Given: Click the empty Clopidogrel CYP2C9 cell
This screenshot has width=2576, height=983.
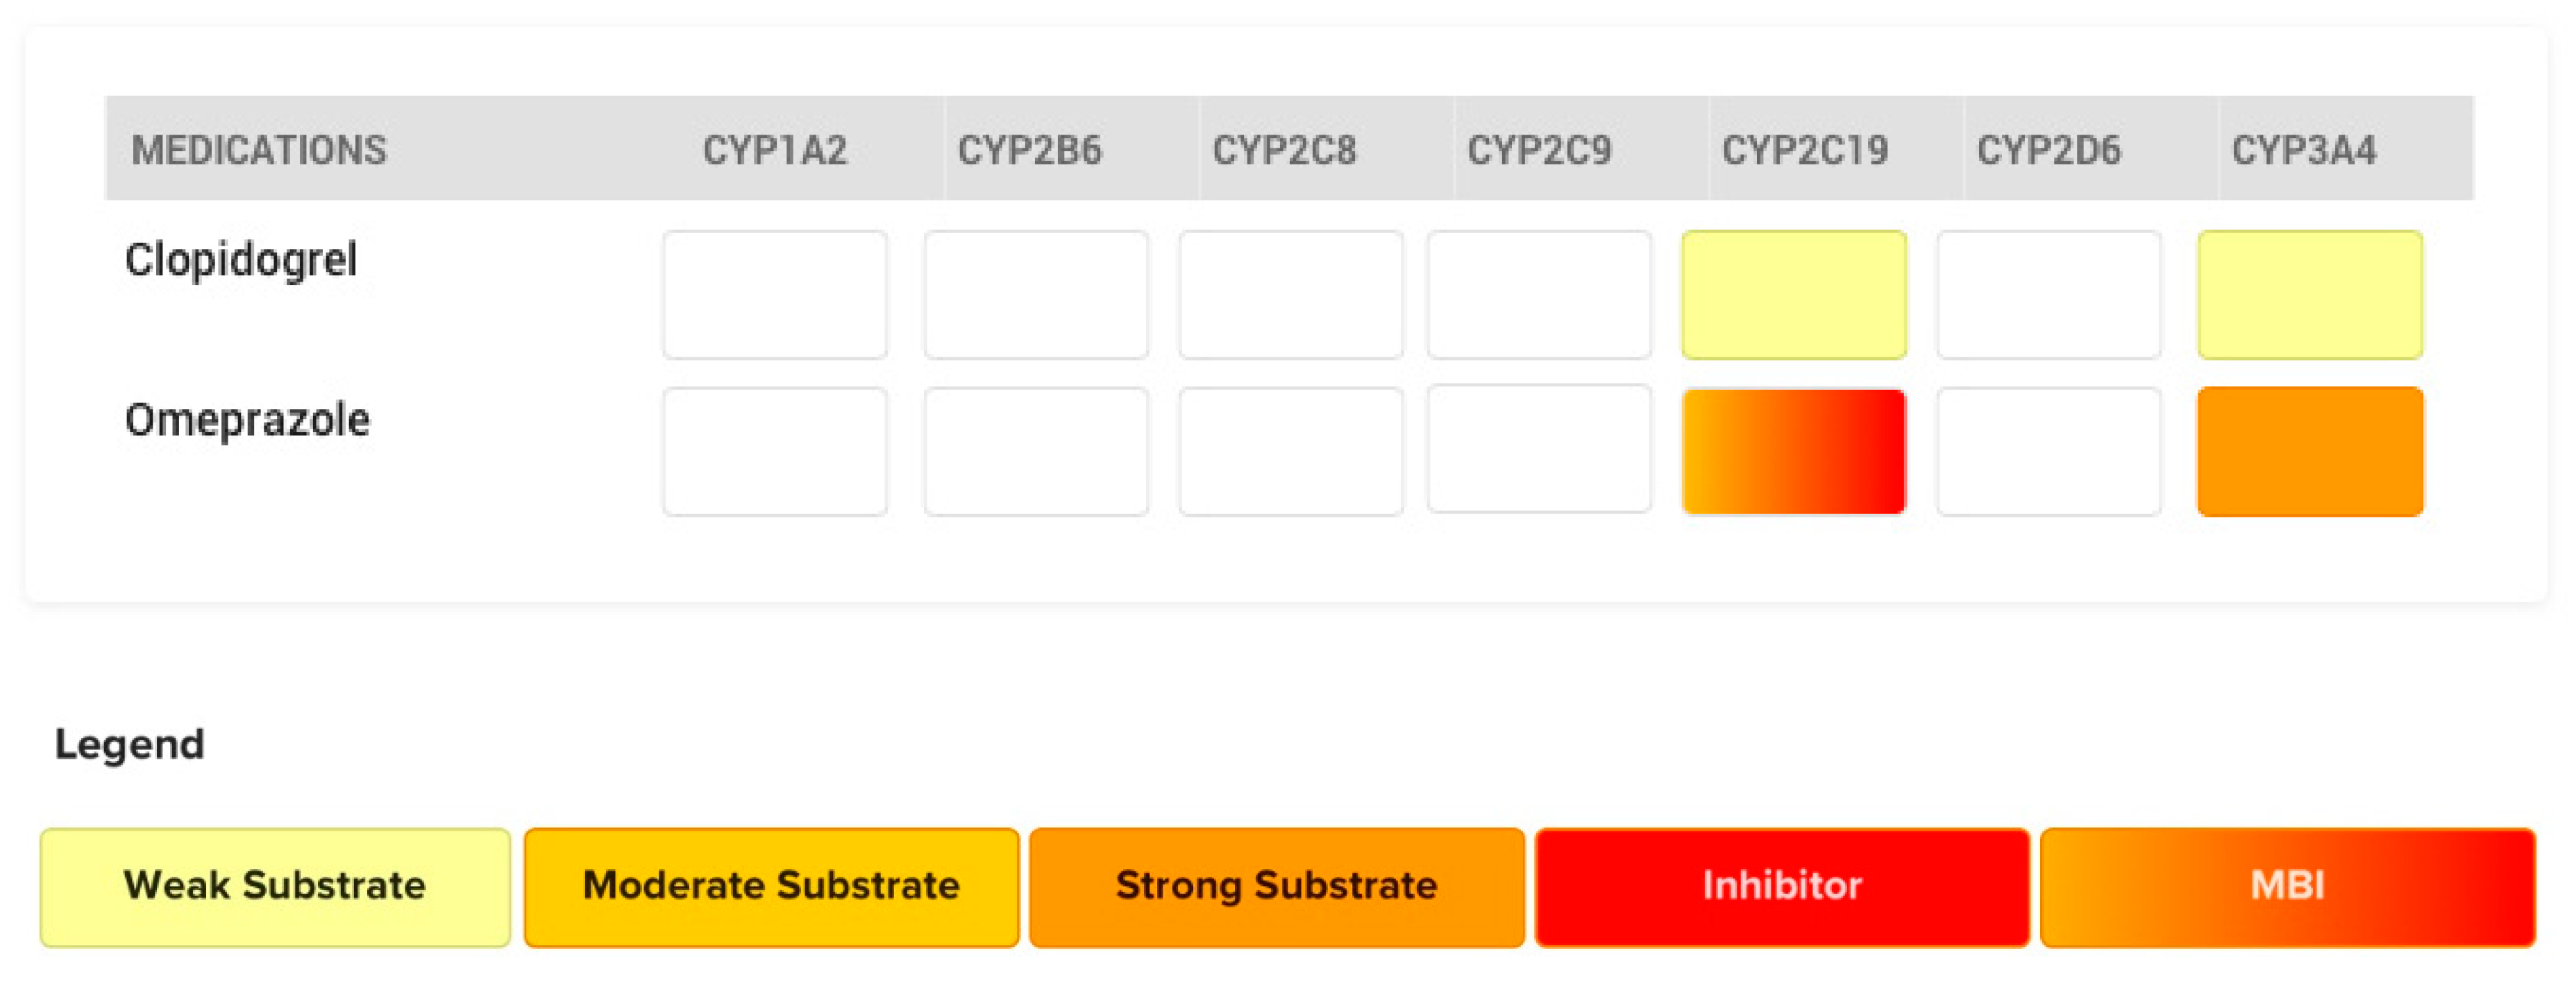Looking at the screenshot, I should 1539,295.
